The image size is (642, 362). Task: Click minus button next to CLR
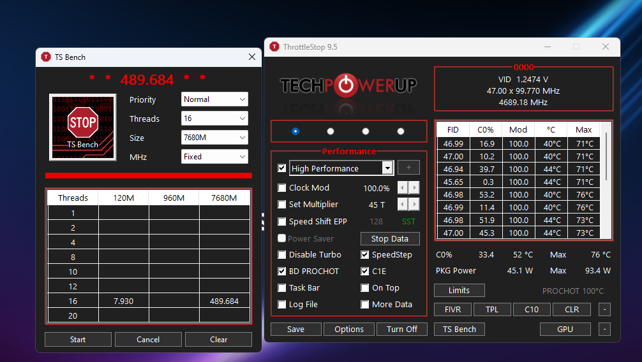click(x=604, y=310)
